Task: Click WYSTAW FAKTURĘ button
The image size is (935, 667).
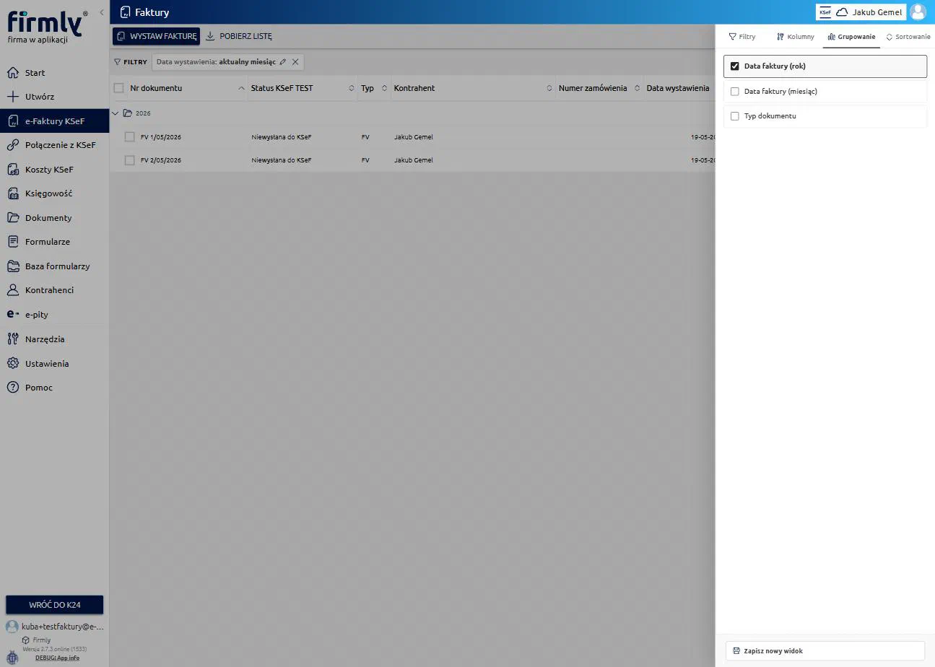Action: click(x=156, y=36)
